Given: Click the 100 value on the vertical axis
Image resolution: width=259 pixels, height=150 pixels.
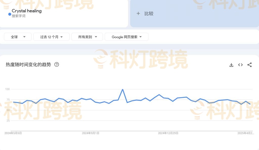Looking at the screenshot, I should click(x=8, y=89).
